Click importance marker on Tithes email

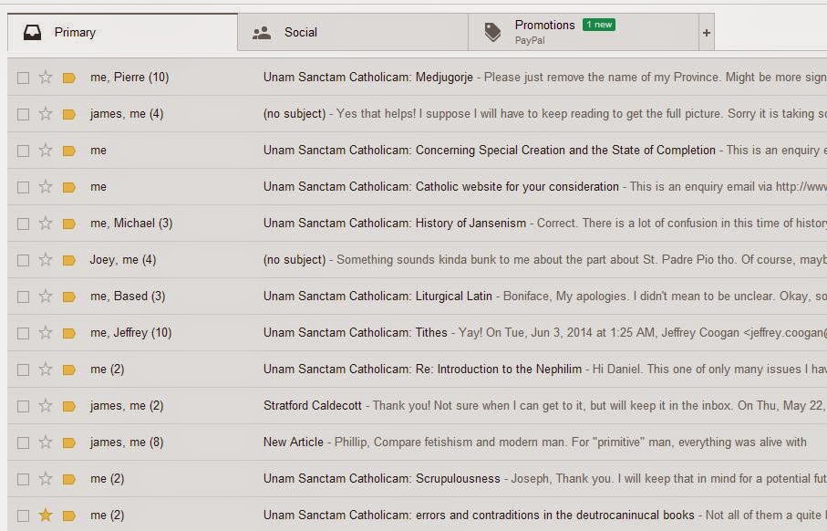click(68, 333)
